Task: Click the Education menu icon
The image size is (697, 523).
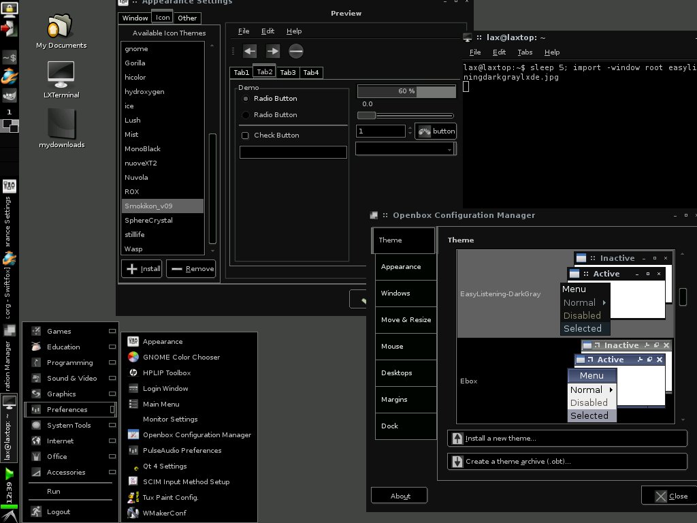Action: 37,347
